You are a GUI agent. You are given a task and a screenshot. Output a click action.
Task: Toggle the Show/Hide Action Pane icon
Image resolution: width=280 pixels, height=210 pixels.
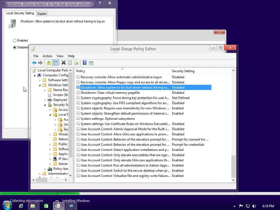pyautogui.click(x=91, y=63)
